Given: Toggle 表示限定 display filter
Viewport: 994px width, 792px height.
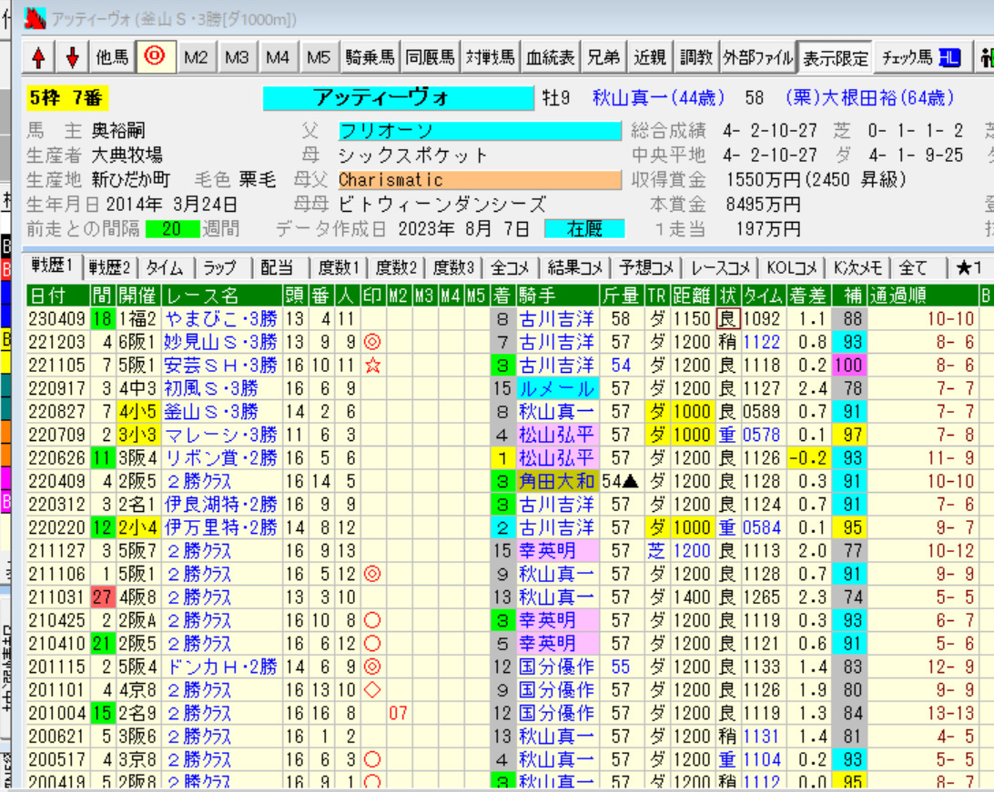Looking at the screenshot, I should (x=836, y=57).
